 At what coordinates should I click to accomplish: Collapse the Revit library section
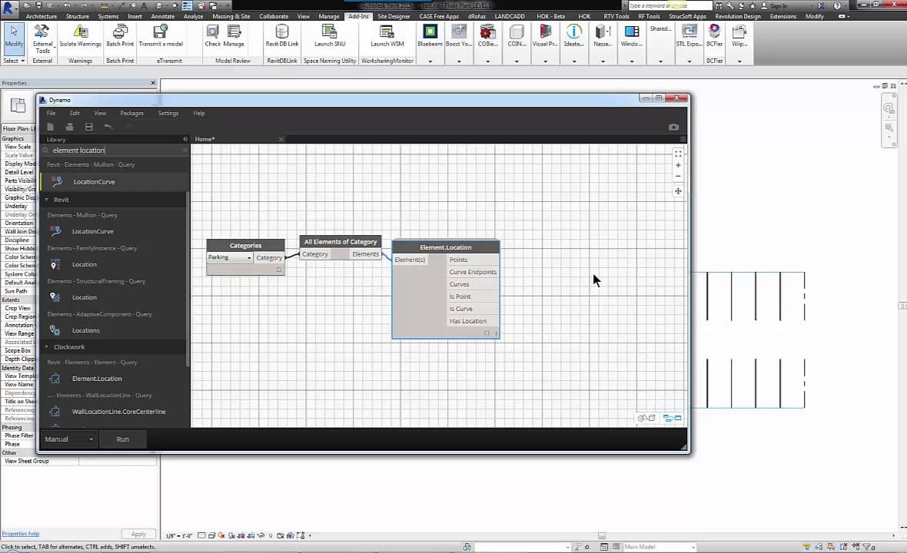(x=47, y=200)
